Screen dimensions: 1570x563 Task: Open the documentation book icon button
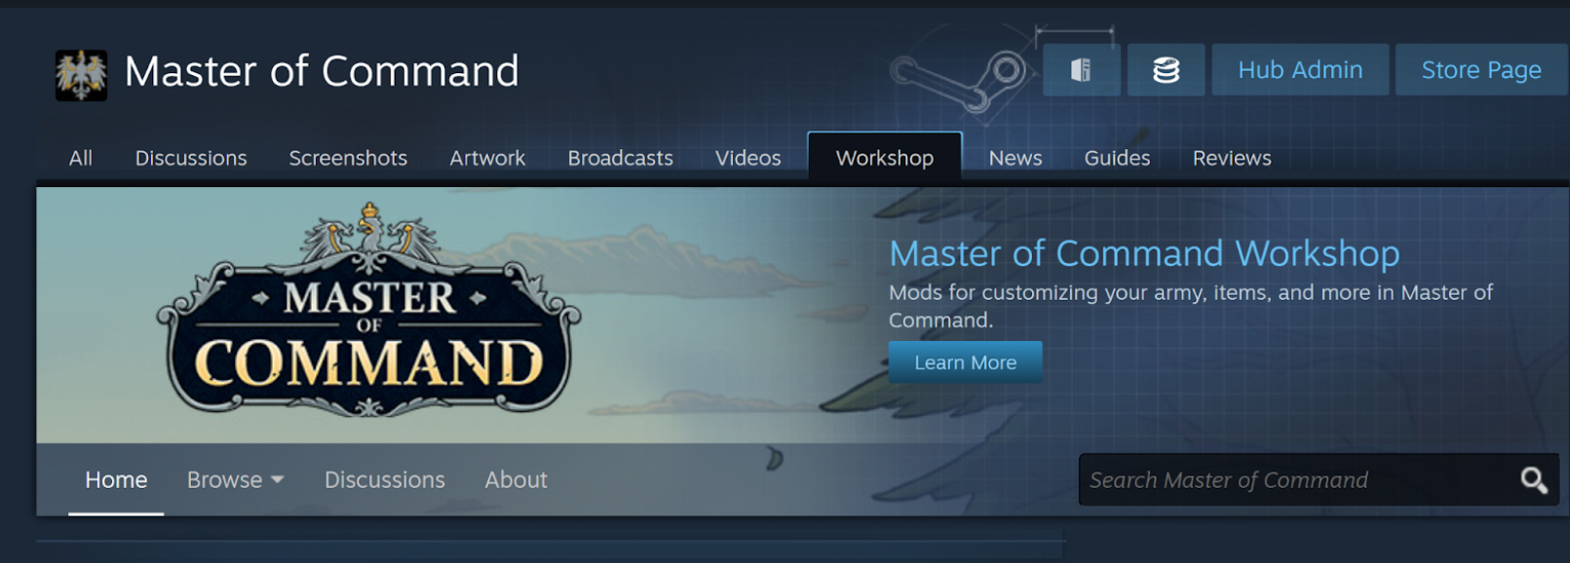coord(1081,70)
